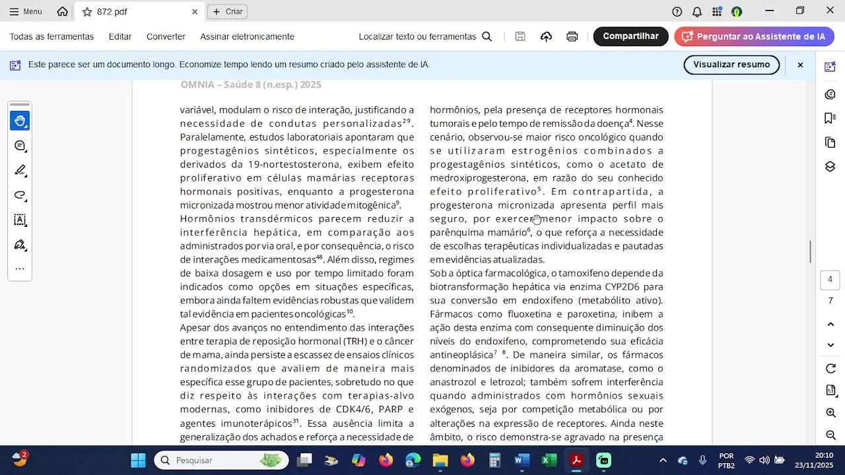Viewport: 845px width, 475px height.
Task: Zoom out of document
Action: [x=830, y=435]
